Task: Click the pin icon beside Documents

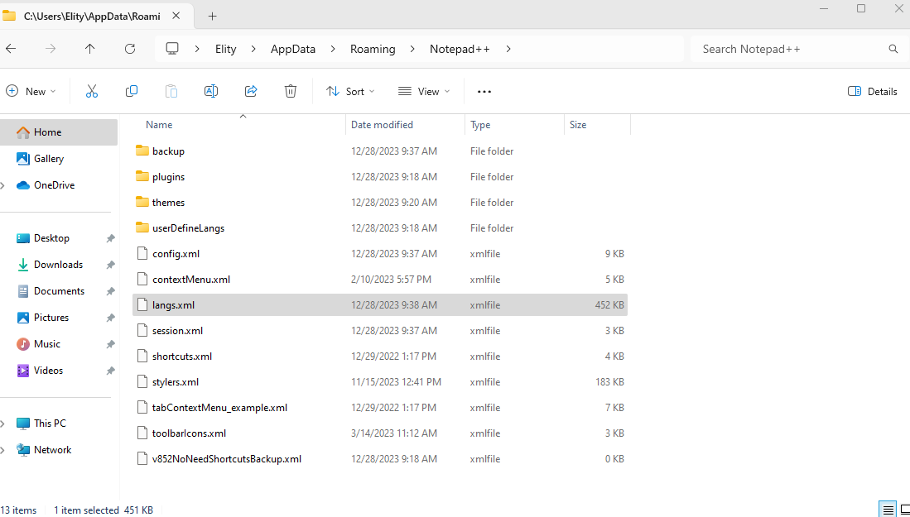Action: 110,291
